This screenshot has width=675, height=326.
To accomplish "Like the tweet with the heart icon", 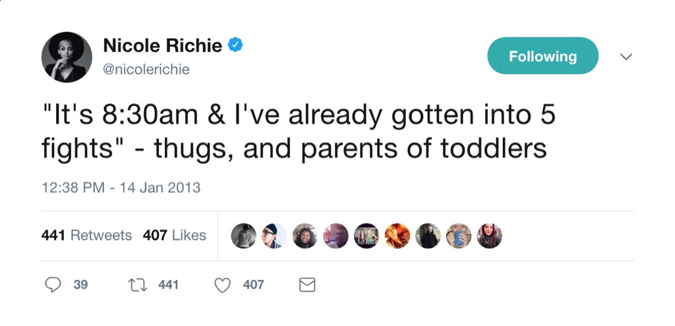I will pyautogui.click(x=224, y=285).
